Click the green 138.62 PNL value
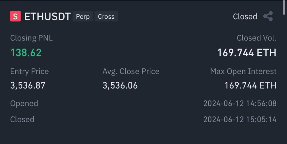 pyautogui.click(x=26, y=53)
